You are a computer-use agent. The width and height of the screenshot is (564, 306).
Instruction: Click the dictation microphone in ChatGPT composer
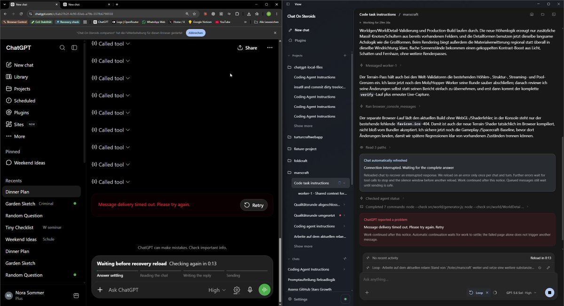pos(250,290)
